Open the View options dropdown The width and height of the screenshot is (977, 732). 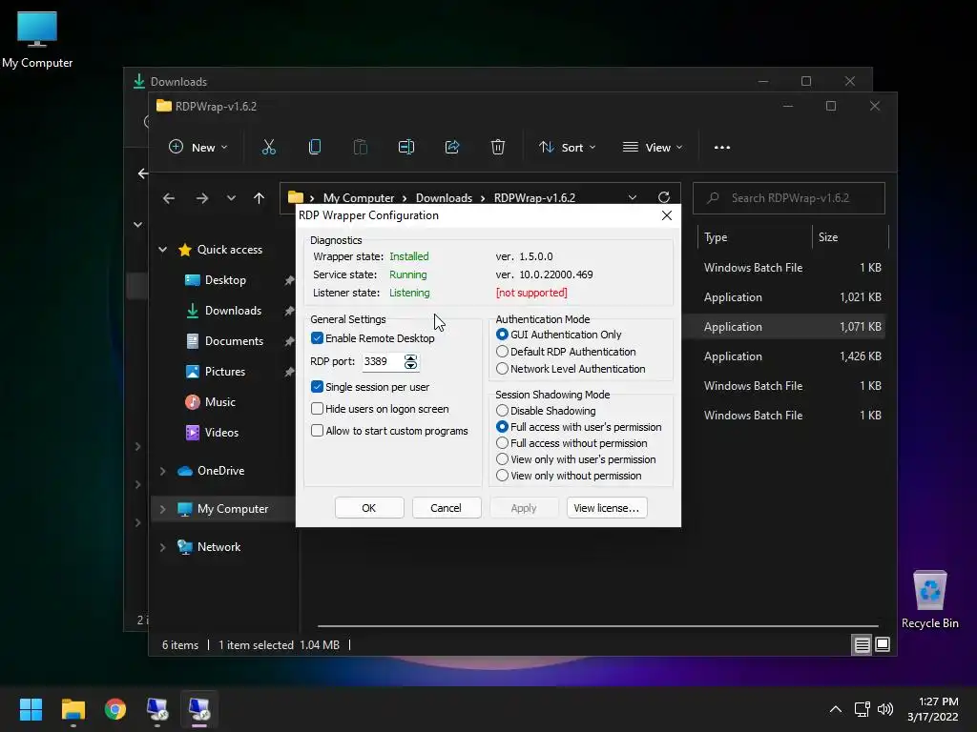coord(653,148)
